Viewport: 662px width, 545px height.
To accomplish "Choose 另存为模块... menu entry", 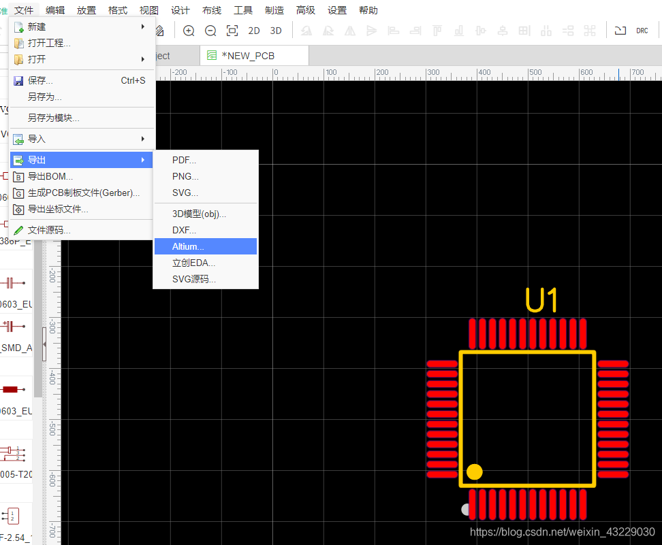I will 82,118.
